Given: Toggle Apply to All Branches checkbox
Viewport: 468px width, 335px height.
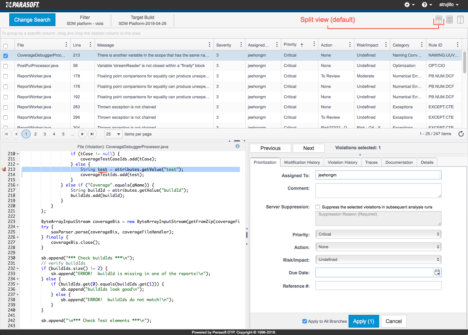Looking at the screenshot, I should [305, 321].
